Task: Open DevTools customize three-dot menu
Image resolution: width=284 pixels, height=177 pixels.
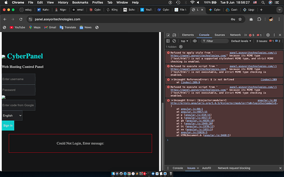Action: click(274, 35)
